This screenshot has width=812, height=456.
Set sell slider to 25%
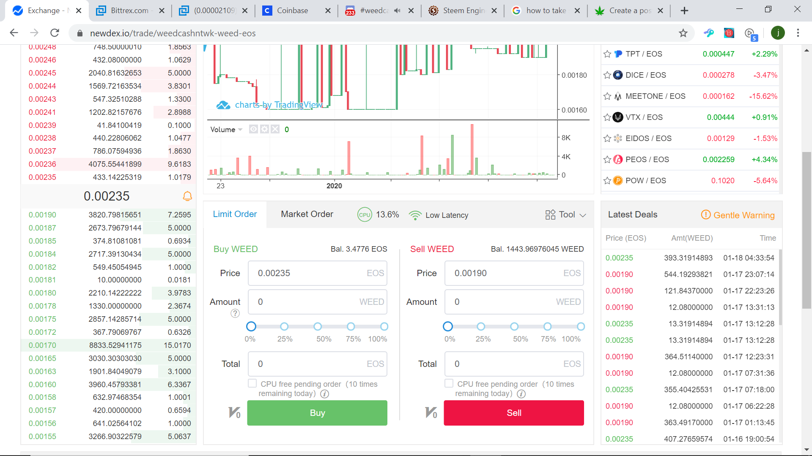point(481,326)
